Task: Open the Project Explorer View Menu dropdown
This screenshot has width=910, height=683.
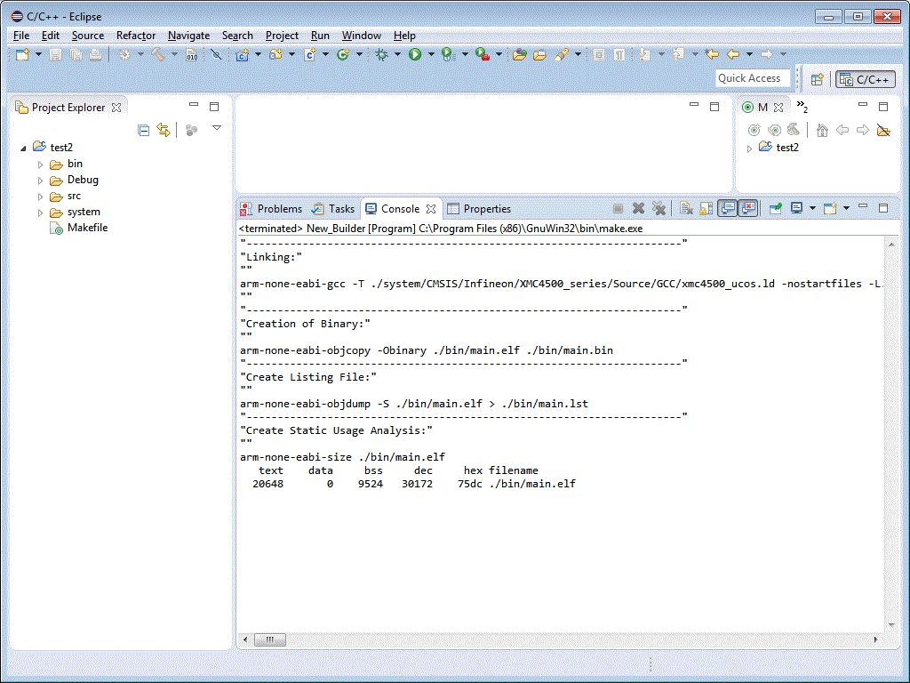Action: pos(216,129)
